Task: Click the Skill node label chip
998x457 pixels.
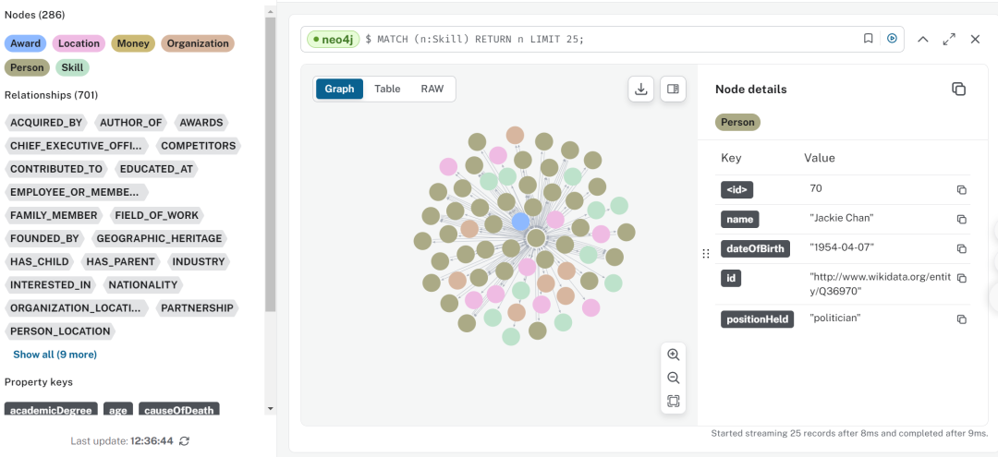Action: tap(71, 67)
